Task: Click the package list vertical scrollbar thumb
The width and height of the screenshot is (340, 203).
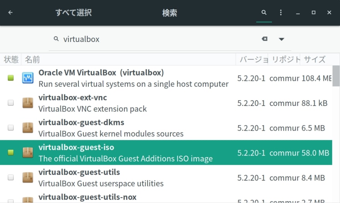Action: (336, 76)
